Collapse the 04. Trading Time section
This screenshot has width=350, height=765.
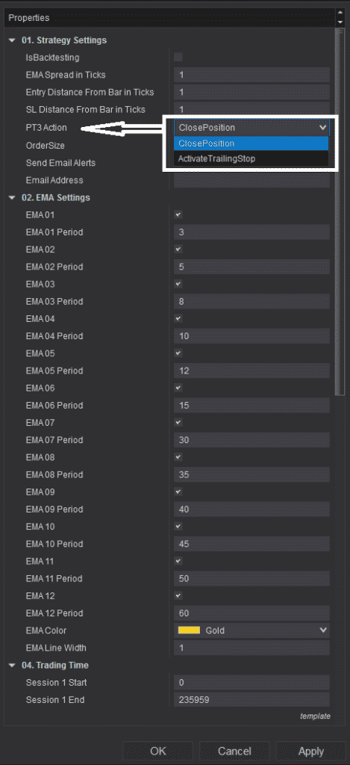12,666
